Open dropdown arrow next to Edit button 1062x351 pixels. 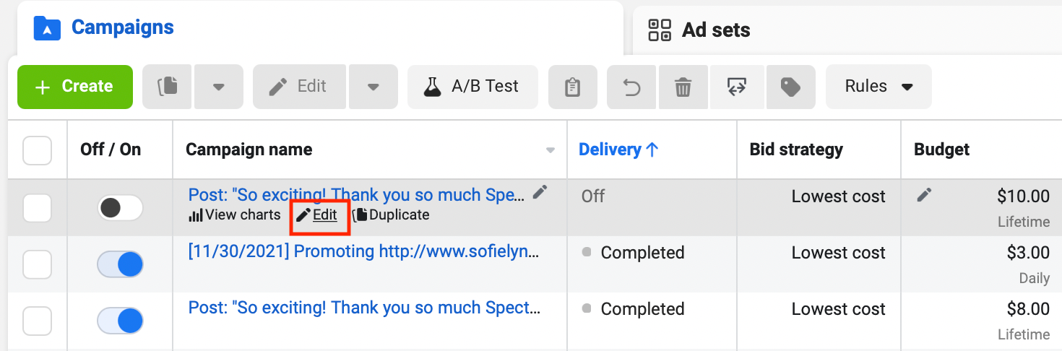[374, 87]
